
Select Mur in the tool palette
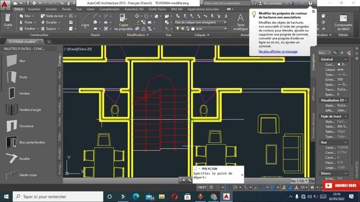[x=16, y=61]
